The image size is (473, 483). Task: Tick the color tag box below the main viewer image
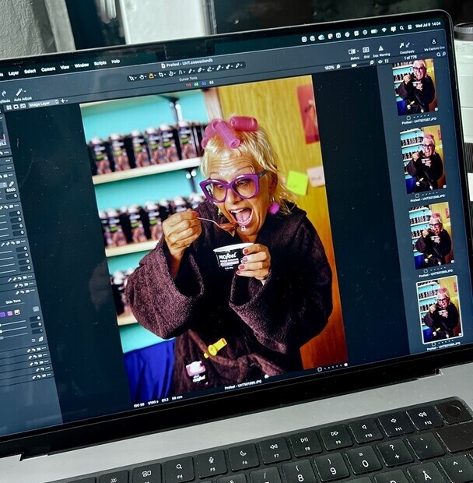(x=320, y=369)
